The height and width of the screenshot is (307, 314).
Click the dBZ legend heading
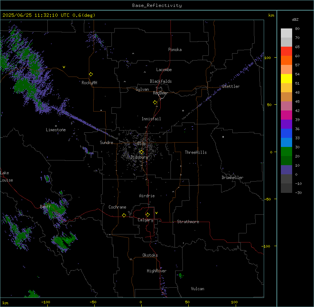295,20
